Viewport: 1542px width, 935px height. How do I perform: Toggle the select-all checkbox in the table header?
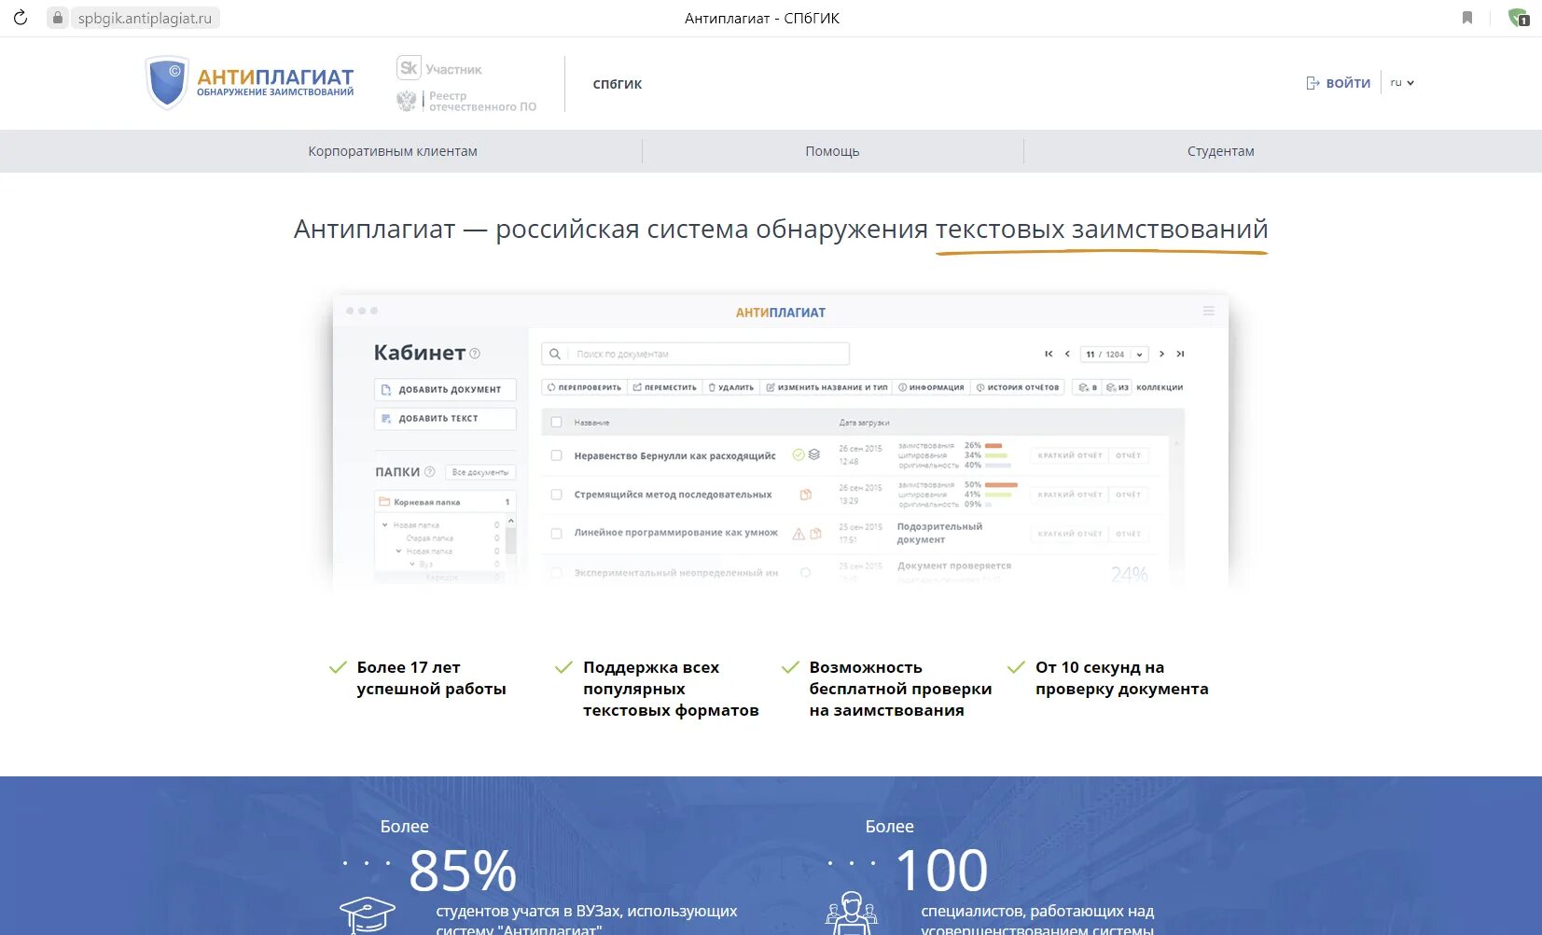tap(557, 423)
